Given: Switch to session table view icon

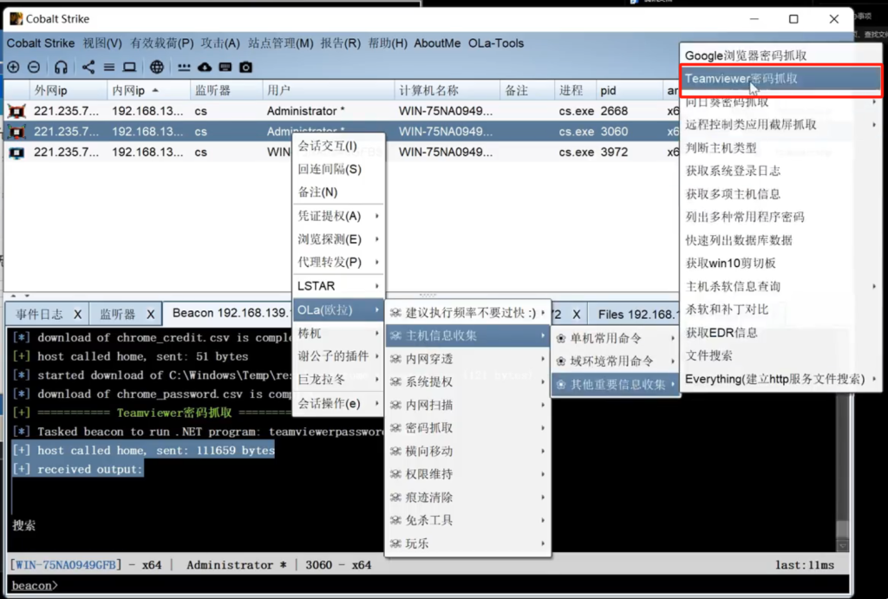Looking at the screenshot, I should click(x=109, y=68).
